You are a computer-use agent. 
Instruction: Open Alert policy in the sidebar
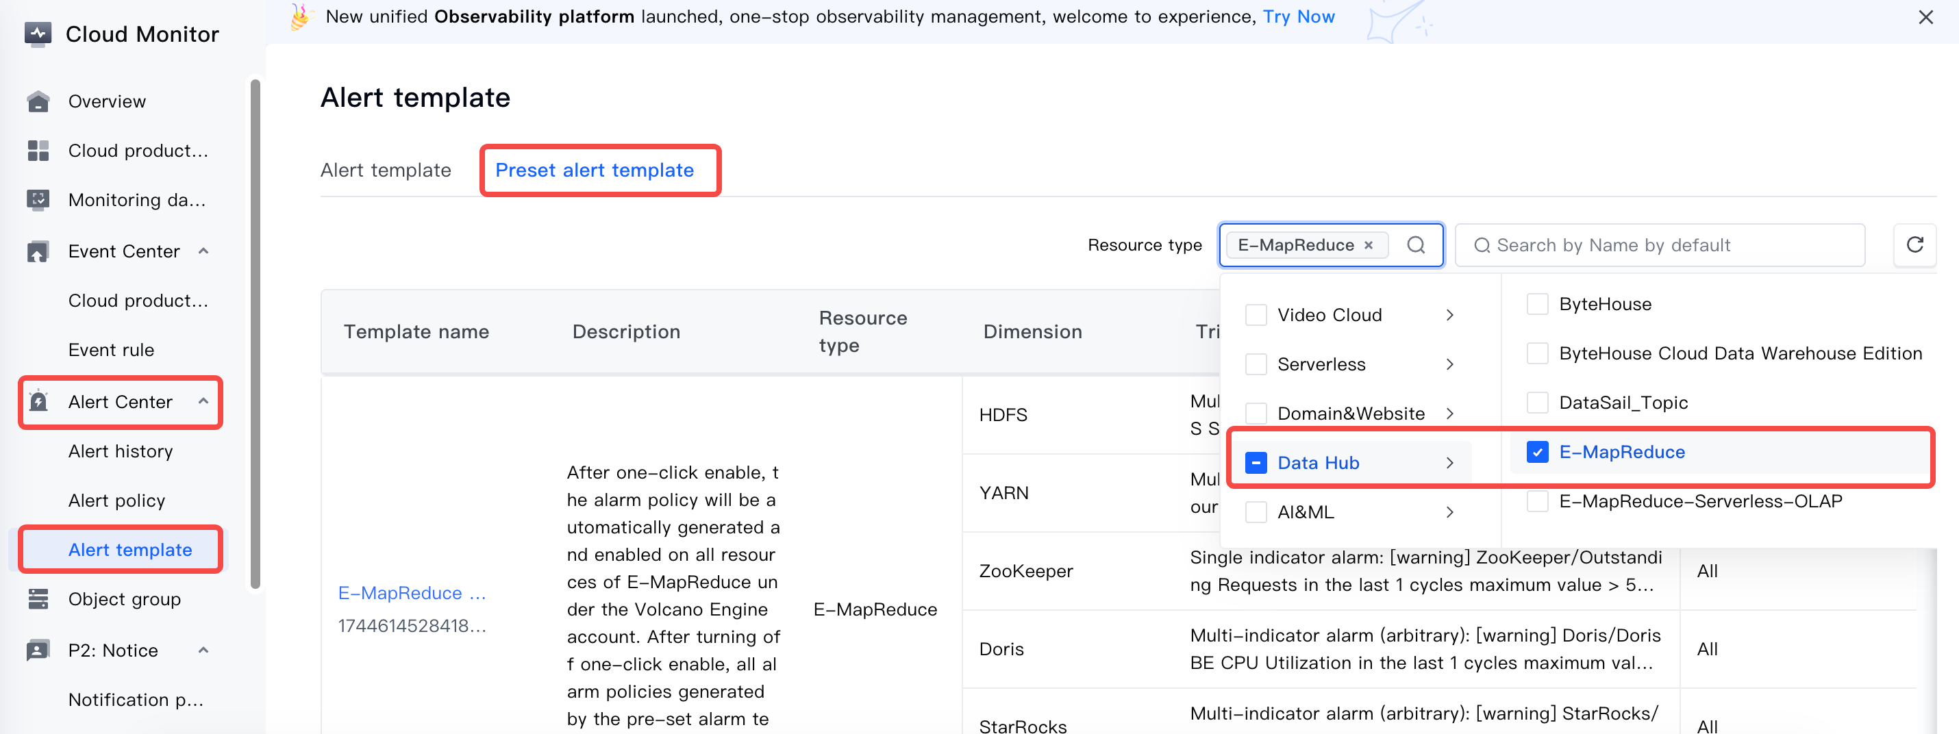[x=116, y=501]
